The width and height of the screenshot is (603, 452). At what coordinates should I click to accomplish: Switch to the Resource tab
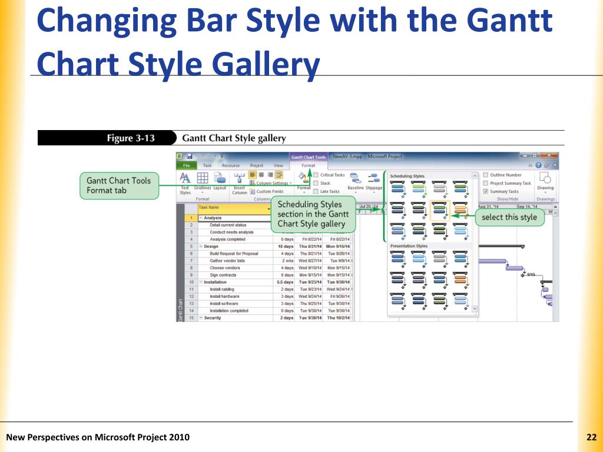point(231,165)
